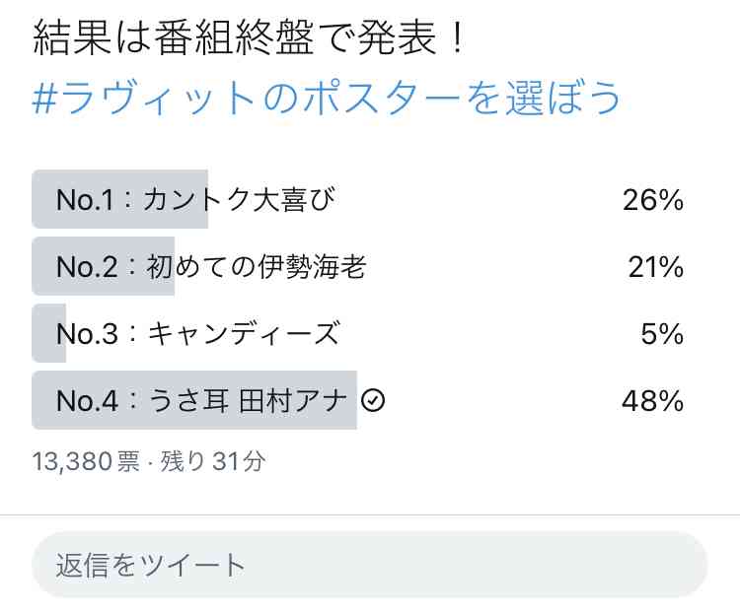Image resolution: width=740 pixels, height=614 pixels.
Task: Open the #ラヴィットのポスターを選ぼう hashtag
Action: point(326,99)
